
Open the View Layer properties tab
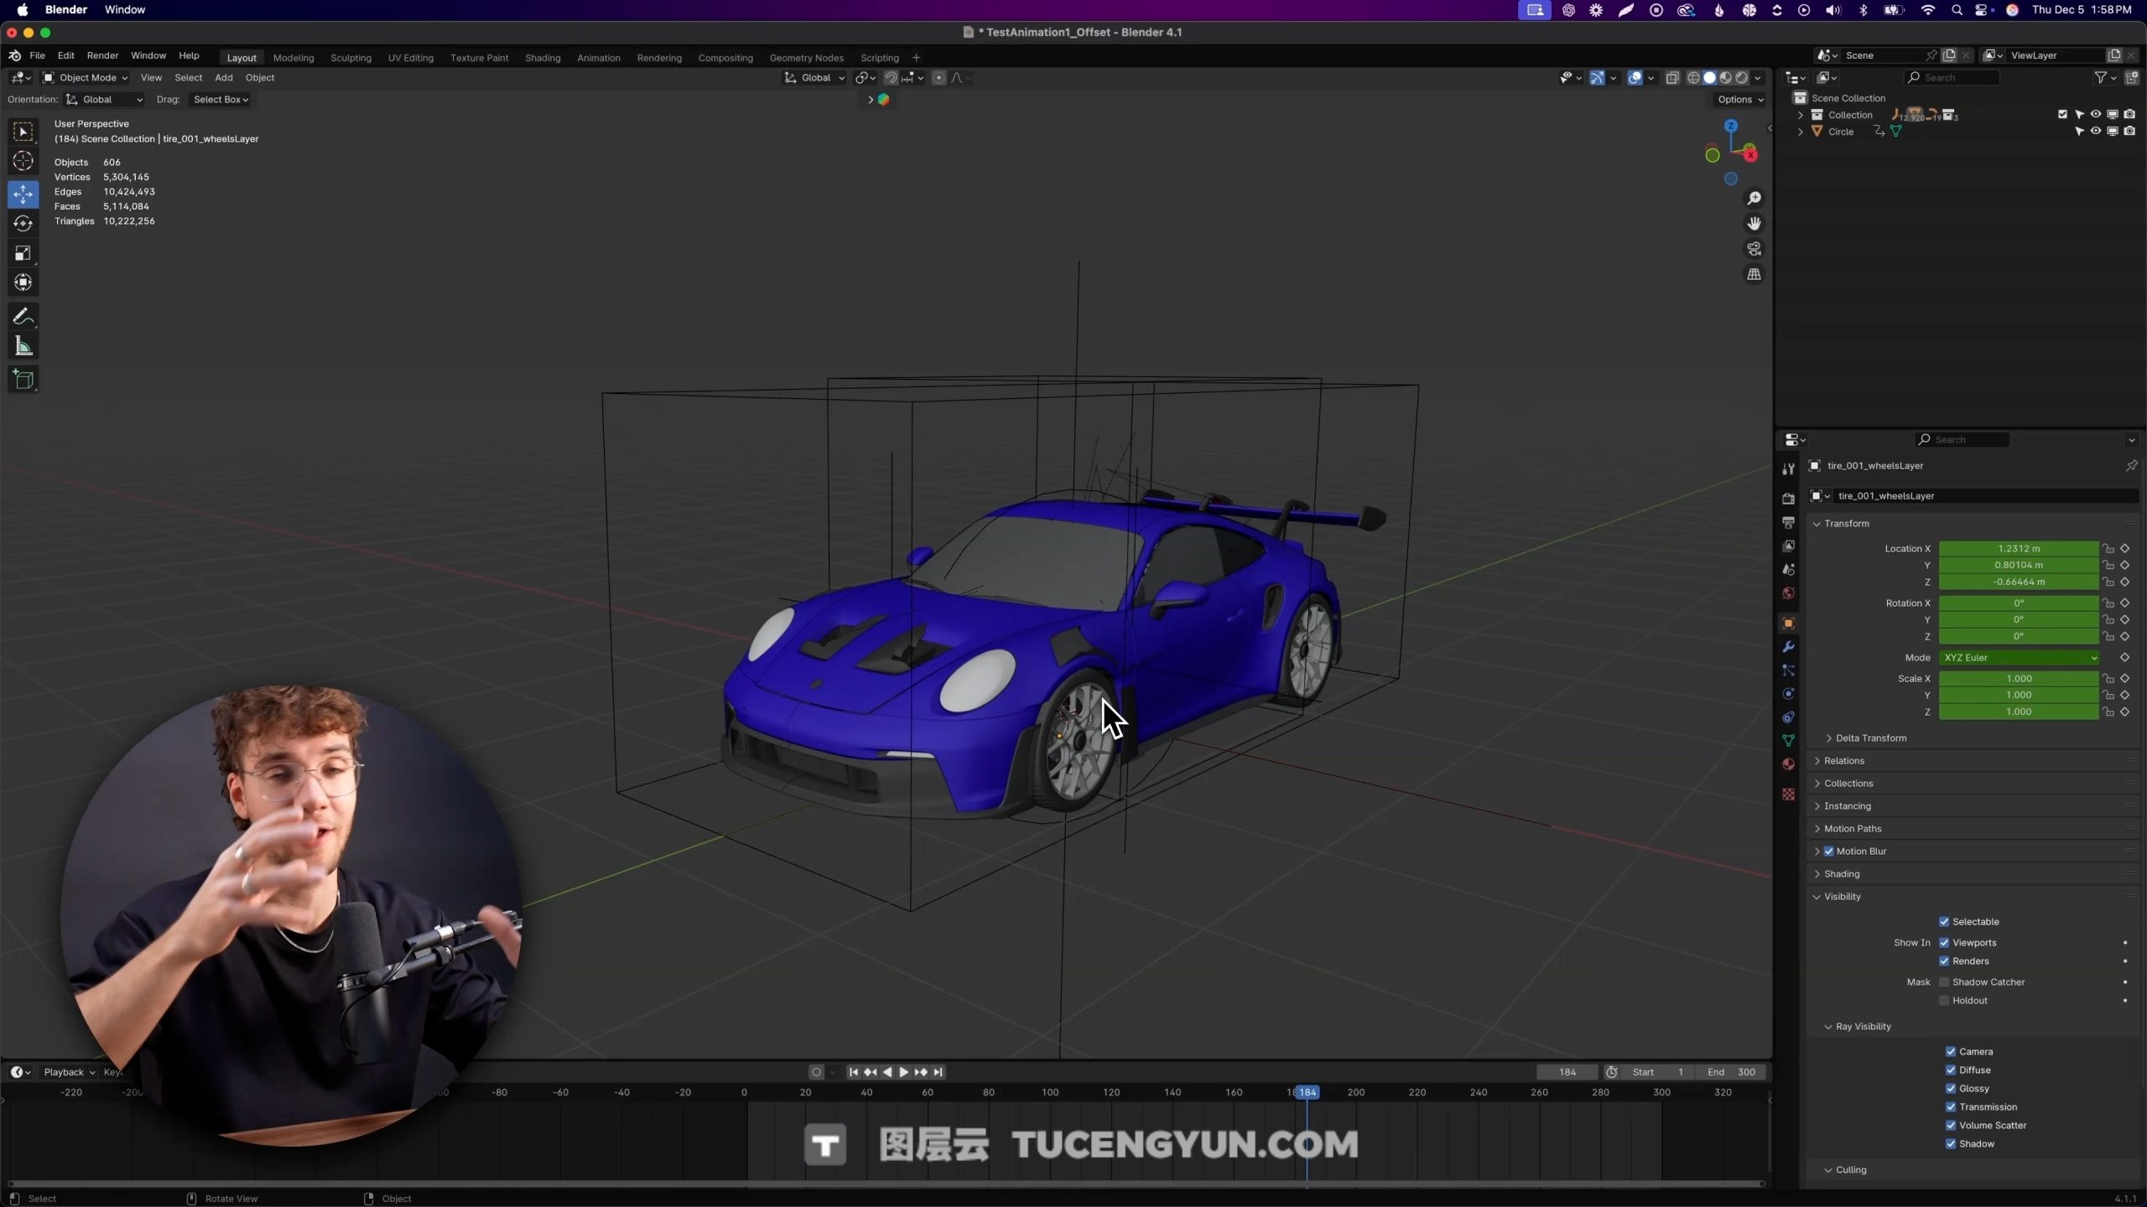pyautogui.click(x=1788, y=546)
